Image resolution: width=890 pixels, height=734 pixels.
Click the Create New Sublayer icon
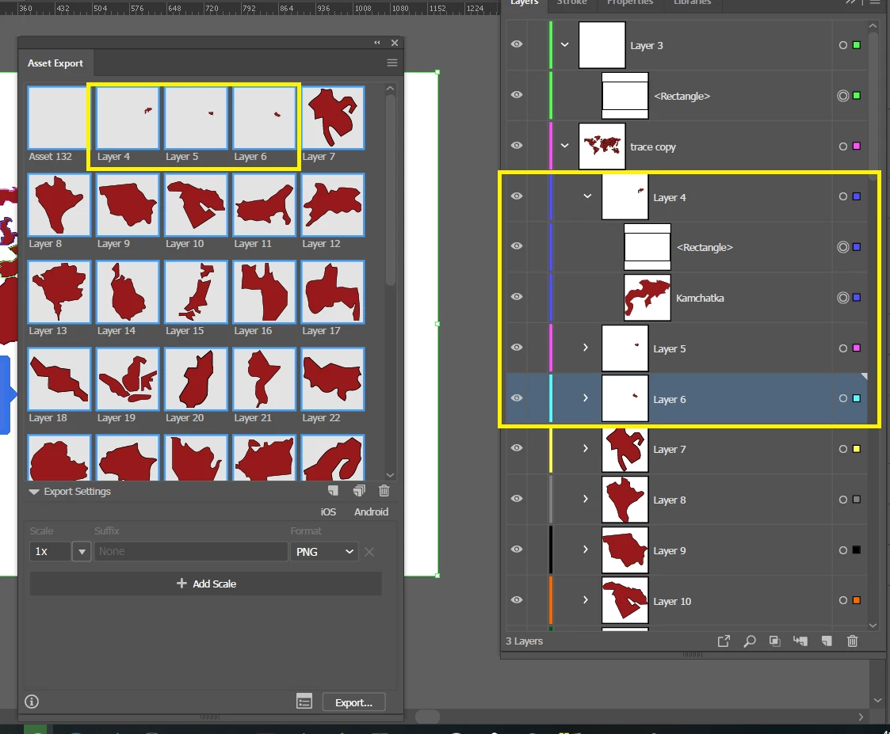[800, 641]
